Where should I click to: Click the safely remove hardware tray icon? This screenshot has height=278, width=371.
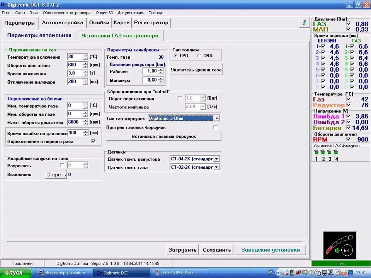(305, 273)
